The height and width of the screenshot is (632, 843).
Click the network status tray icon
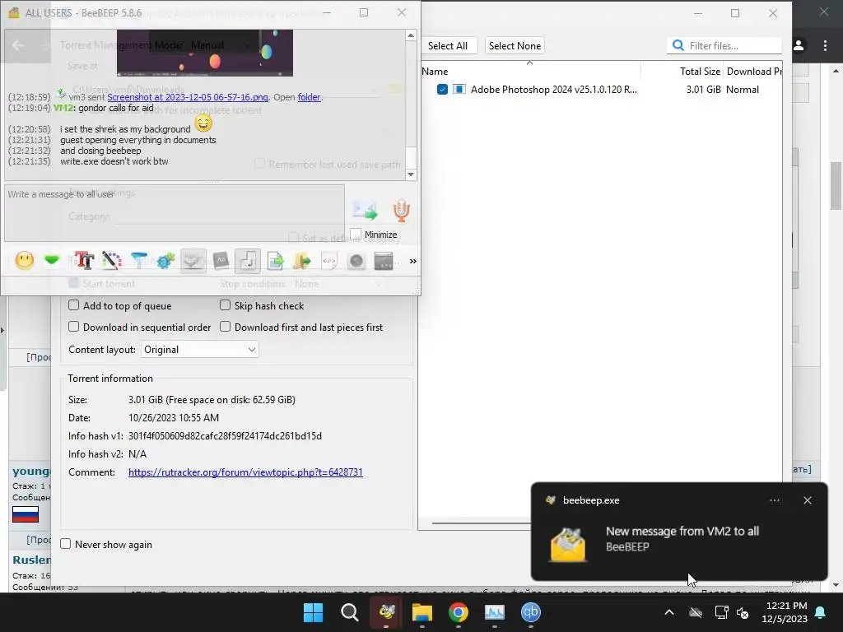(721, 612)
